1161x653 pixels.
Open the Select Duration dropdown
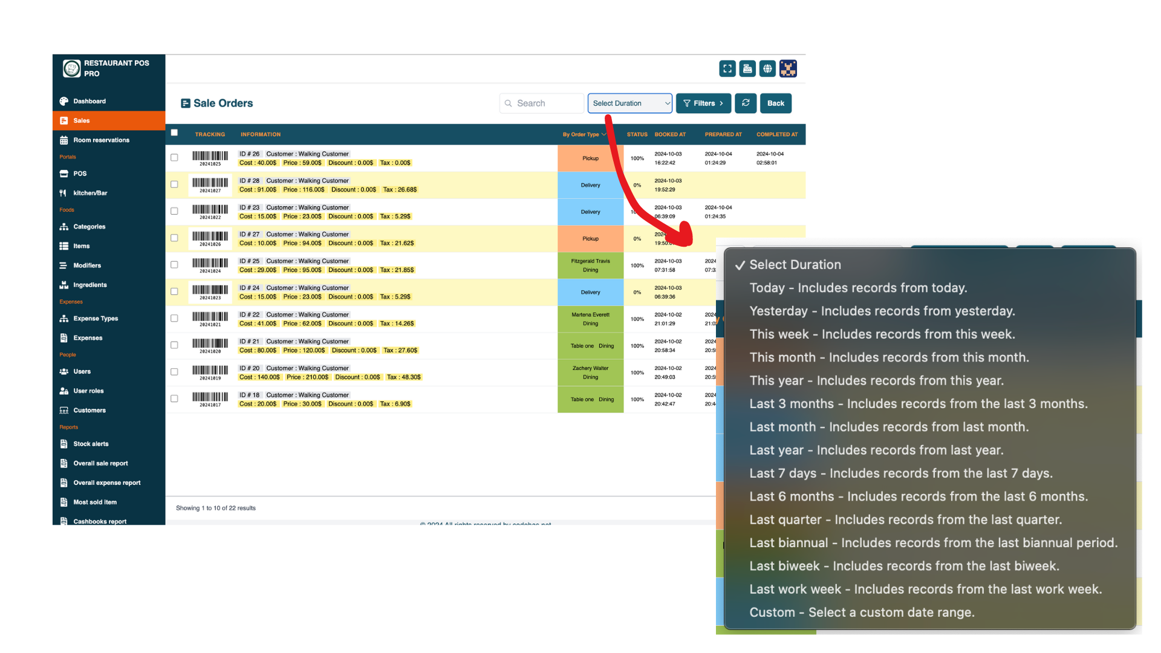point(629,103)
